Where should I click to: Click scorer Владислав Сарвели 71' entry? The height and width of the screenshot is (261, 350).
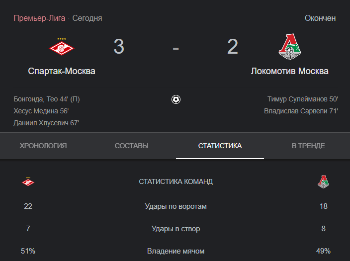click(301, 111)
